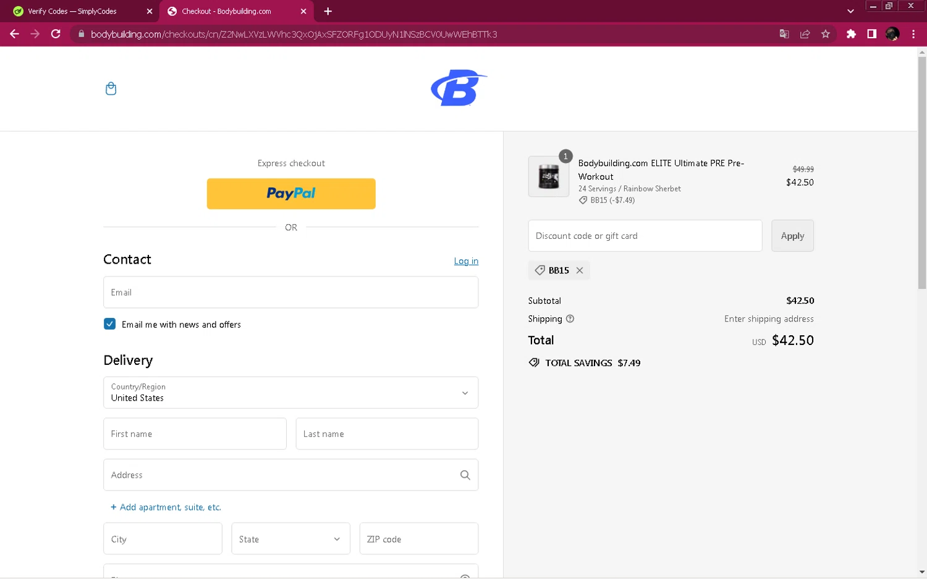Click the First name field
Image resolution: width=927 pixels, height=579 pixels.
[195, 434]
